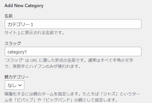Open the 親カテゴリー parent dropdown

14,85
